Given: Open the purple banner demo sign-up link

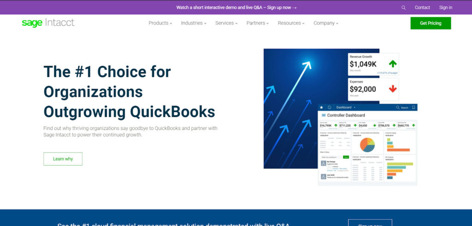Looking at the screenshot, I should coord(236,7).
